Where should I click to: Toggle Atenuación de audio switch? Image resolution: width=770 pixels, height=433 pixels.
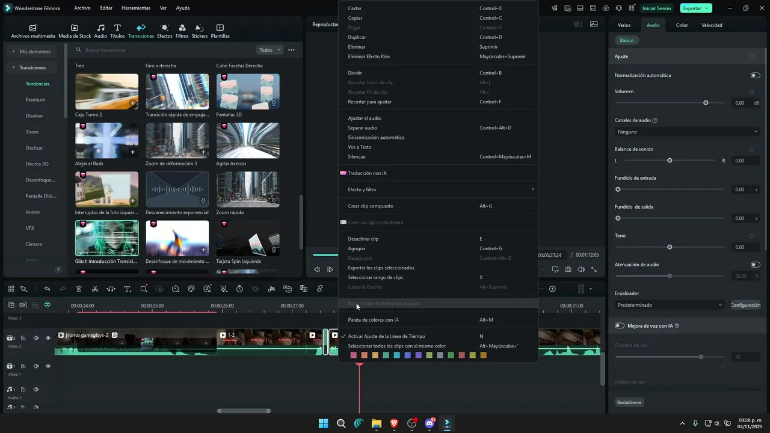pos(755,265)
